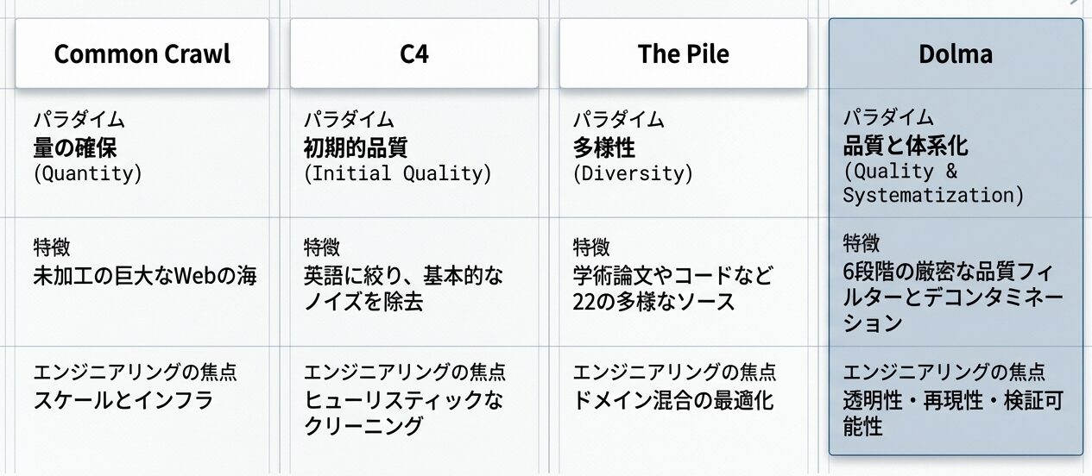
Task: Click 学術論文やコードなど22の多様なソース text
Action: tap(673, 289)
